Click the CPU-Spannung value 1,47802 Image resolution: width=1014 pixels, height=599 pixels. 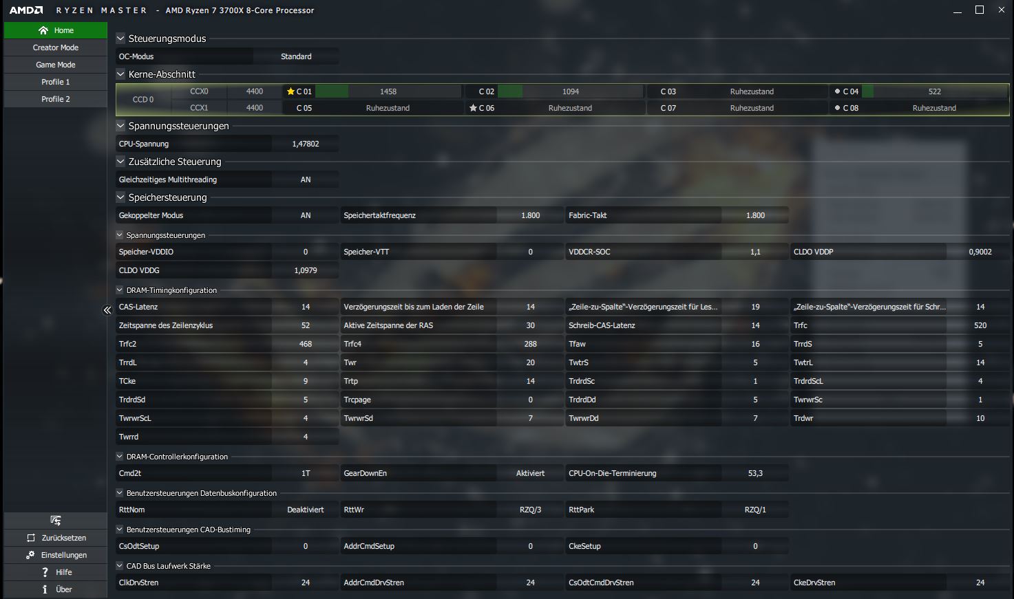(x=306, y=144)
